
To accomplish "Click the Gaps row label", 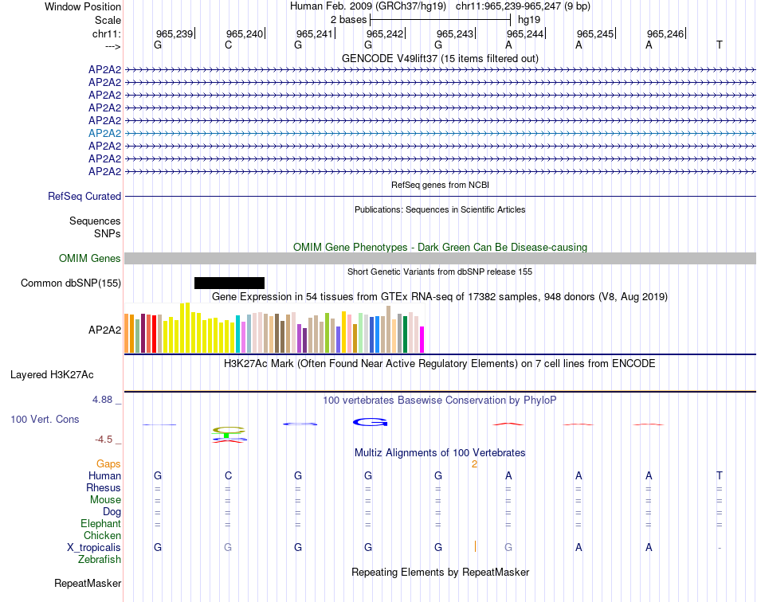I will [x=108, y=464].
